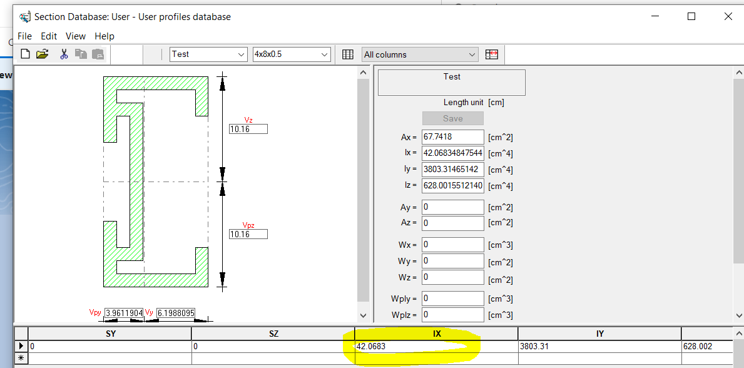
Task: Click the new row asterisk in the grid
Action: [20, 357]
